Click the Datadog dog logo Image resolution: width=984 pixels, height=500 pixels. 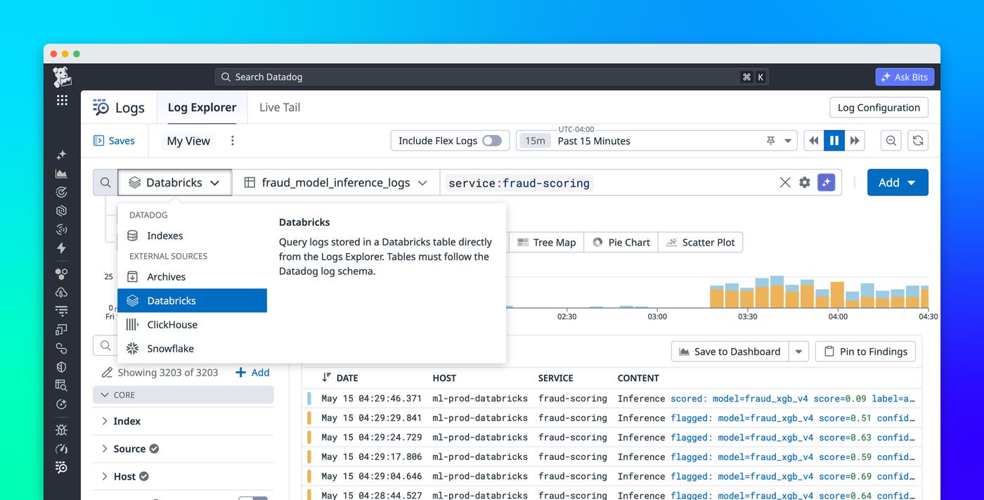(62, 77)
